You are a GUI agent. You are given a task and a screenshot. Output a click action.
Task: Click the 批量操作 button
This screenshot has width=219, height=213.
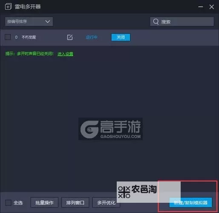(x=44, y=202)
